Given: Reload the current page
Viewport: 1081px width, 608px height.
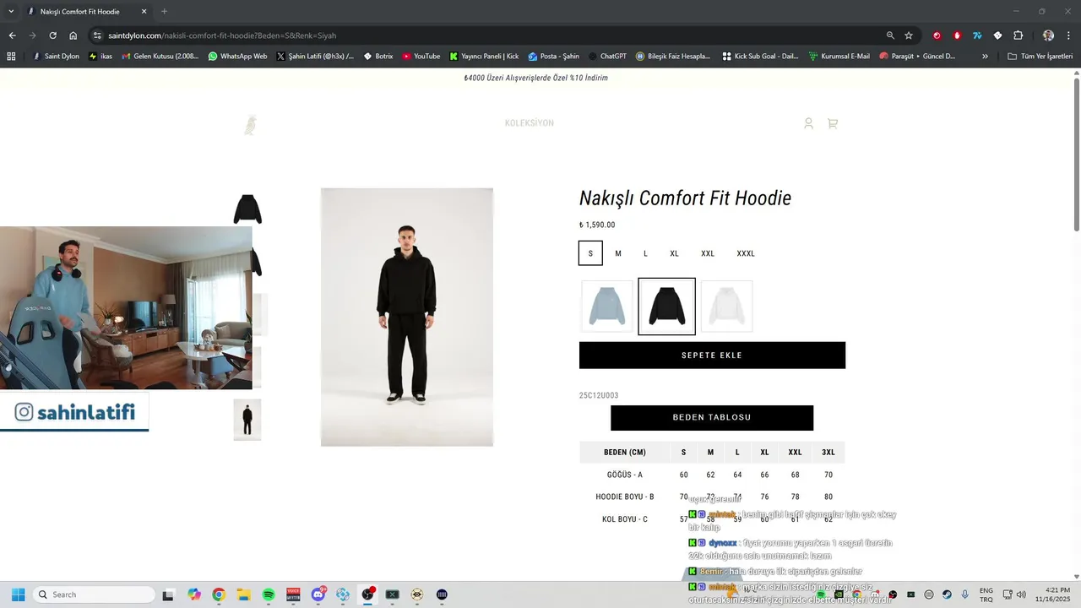Looking at the screenshot, I should (52, 35).
